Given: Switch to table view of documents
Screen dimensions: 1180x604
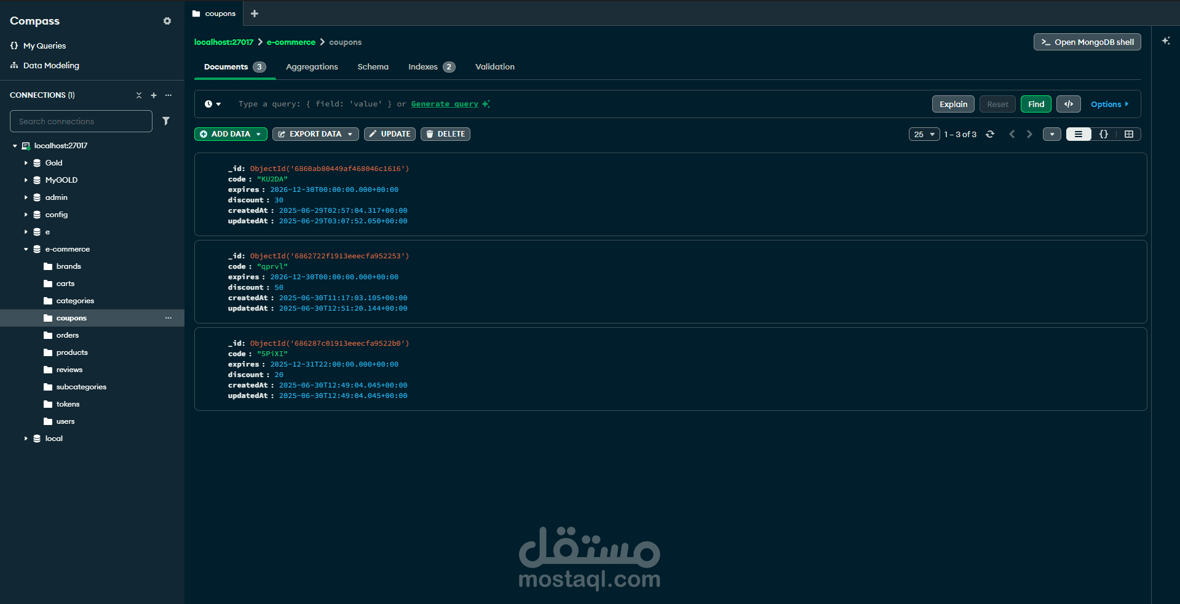Looking at the screenshot, I should point(1129,134).
